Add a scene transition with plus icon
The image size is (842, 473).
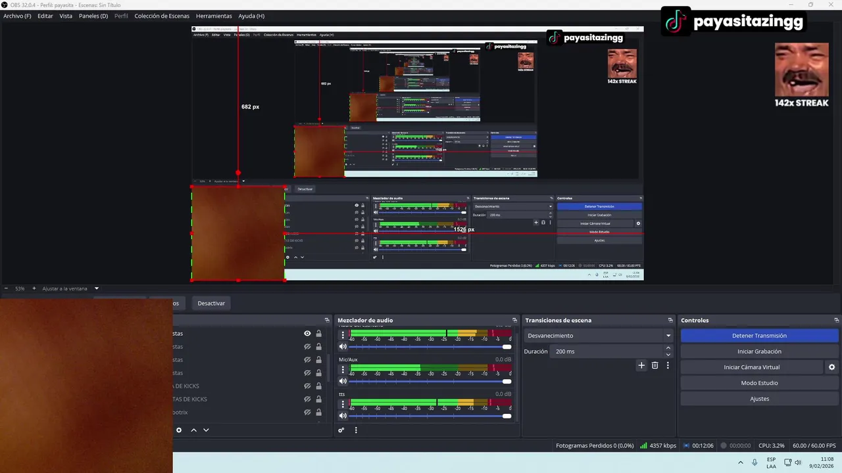641,365
